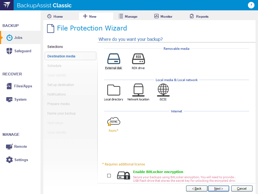Click the Back button

pos(196,189)
